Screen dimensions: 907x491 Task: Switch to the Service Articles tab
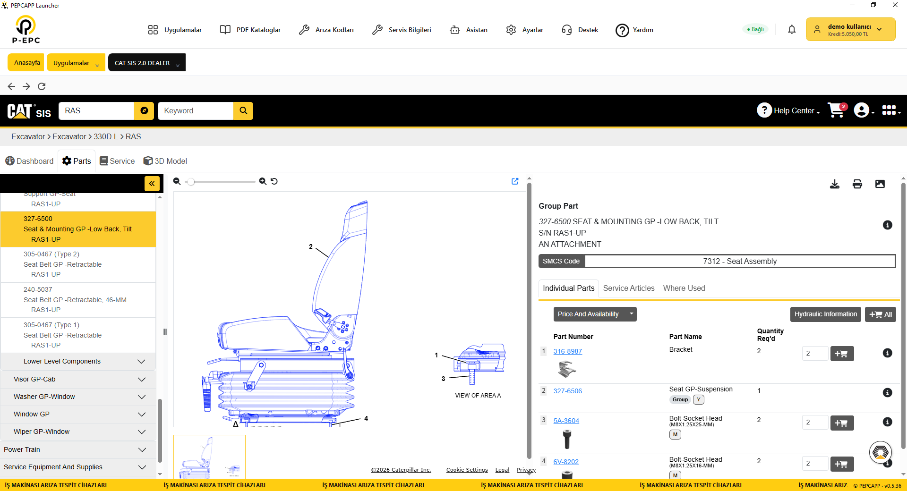coord(629,288)
